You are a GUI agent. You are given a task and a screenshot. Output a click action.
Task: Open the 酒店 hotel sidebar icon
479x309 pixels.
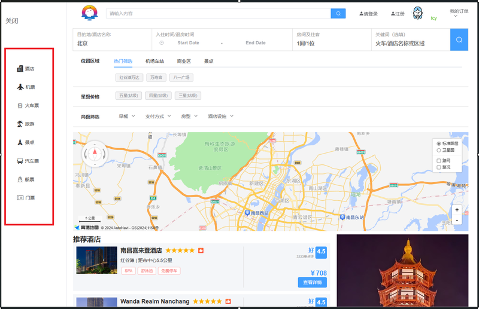click(20, 69)
